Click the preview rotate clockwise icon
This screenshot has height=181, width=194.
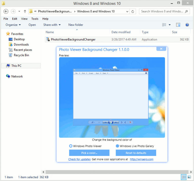point(125,122)
